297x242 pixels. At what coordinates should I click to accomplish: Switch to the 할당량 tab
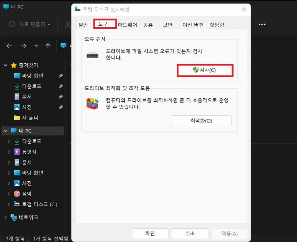[217, 25]
